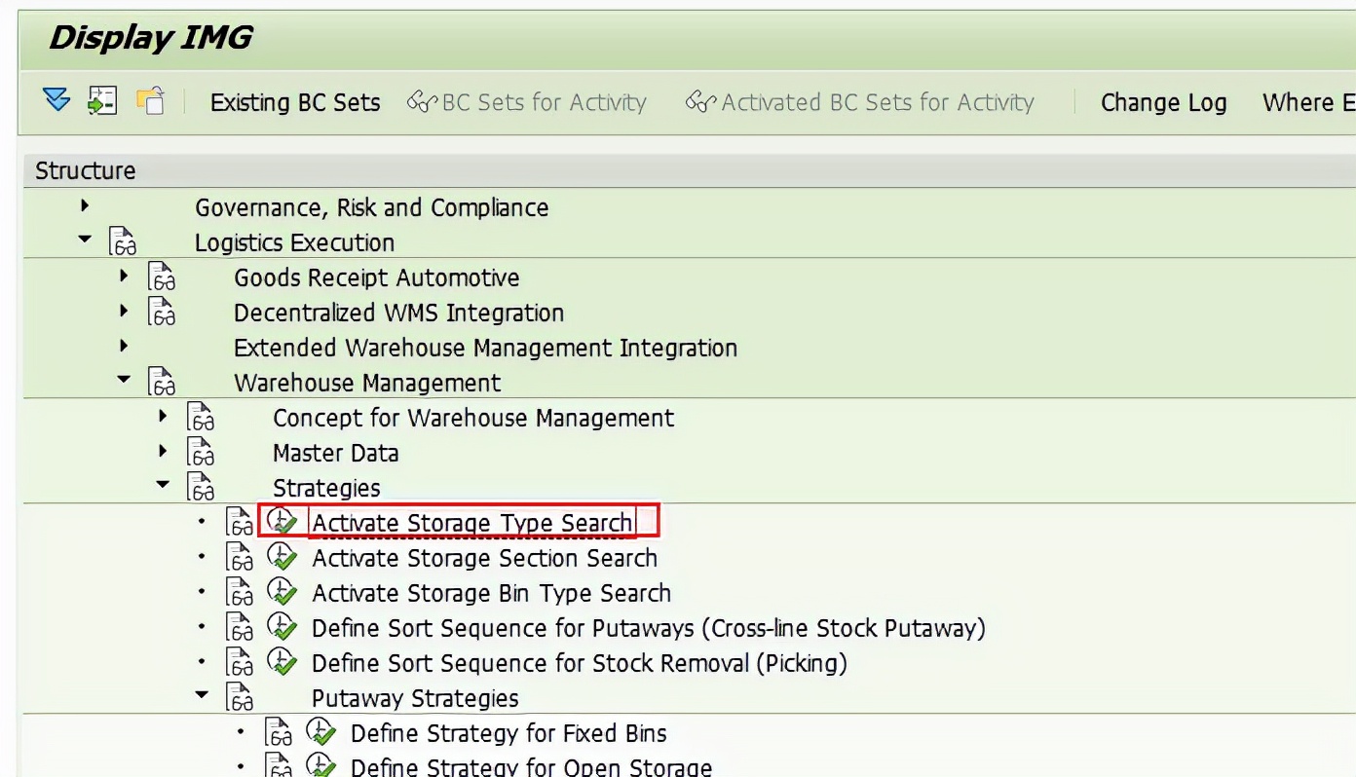Screen dimensions: 1356x777
Task: Click the third toolbar icon with folder document
Action: (150, 100)
